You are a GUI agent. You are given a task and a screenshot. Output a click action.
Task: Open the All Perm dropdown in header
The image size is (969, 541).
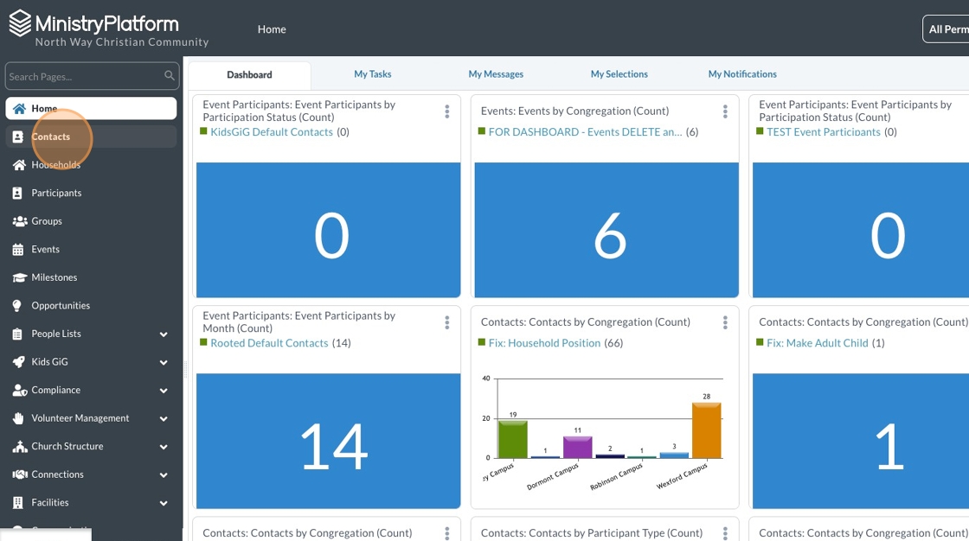tap(946, 29)
